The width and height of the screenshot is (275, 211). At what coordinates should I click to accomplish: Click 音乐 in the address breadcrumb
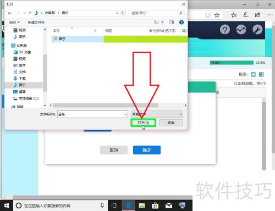[x=65, y=13]
